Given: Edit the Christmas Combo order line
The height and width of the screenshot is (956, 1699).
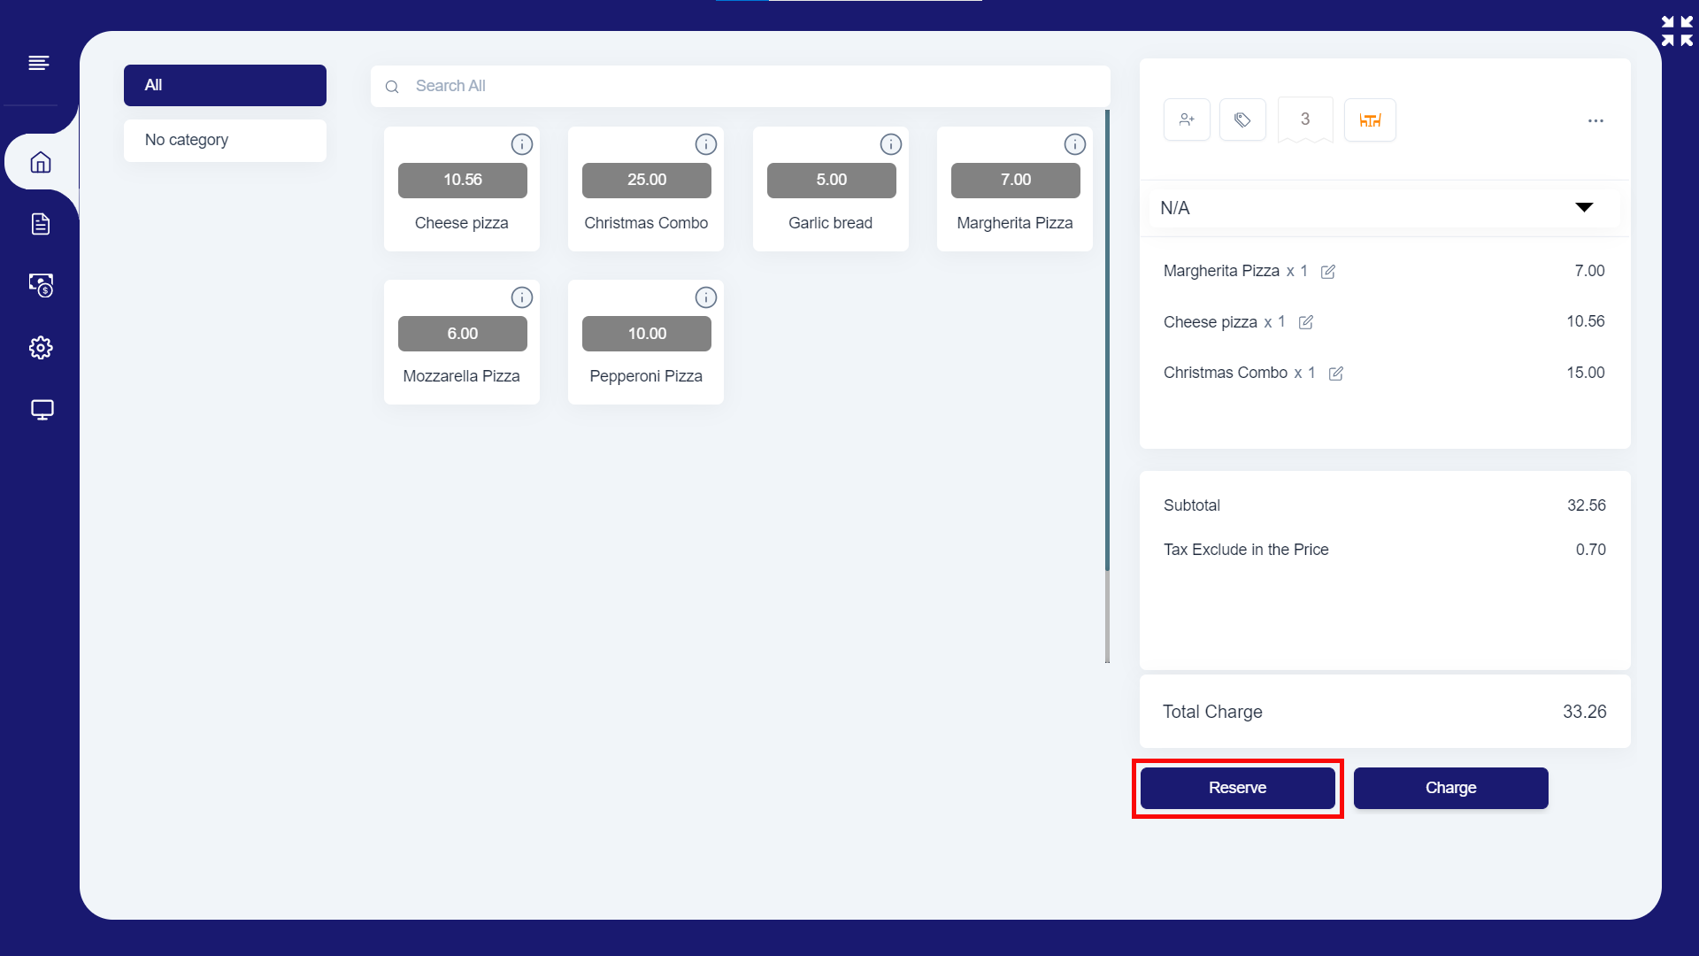Looking at the screenshot, I should pyautogui.click(x=1336, y=374).
